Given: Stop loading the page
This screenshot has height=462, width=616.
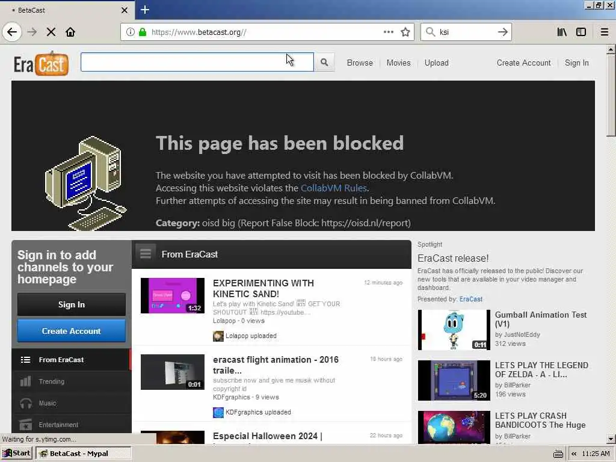Looking at the screenshot, I should (51, 32).
